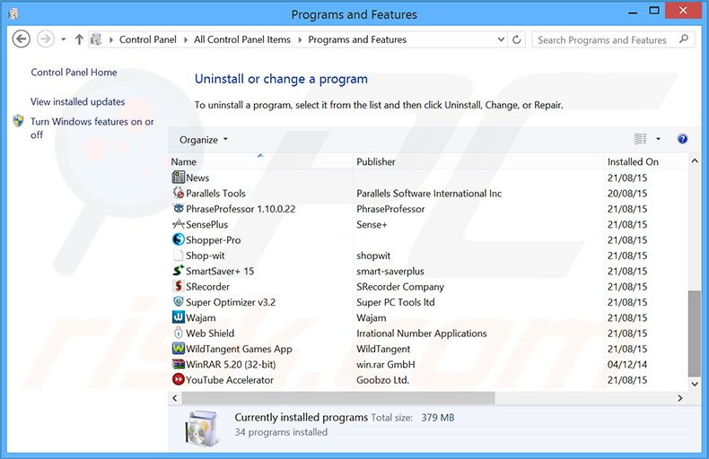The image size is (709, 459).
Task: Click the scroll up arrow
Action: tap(694, 160)
